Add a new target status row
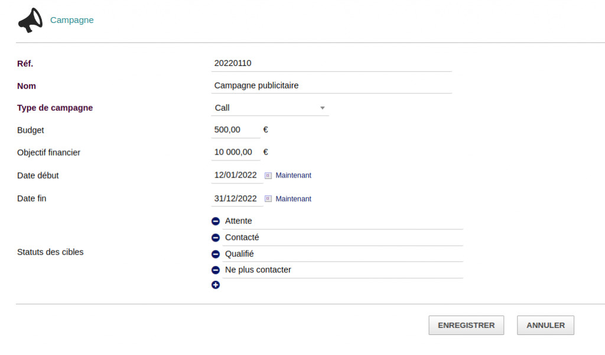Screen dimensions: 605x355 pos(216,285)
